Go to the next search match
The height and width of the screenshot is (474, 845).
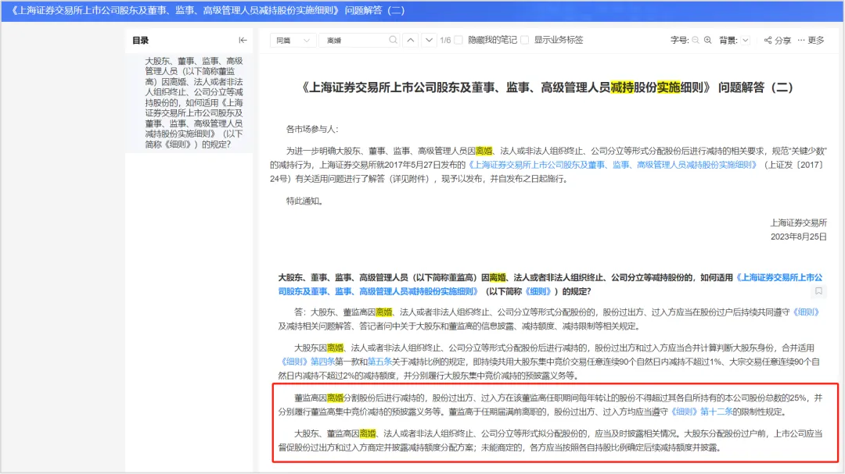[x=429, y=41]
